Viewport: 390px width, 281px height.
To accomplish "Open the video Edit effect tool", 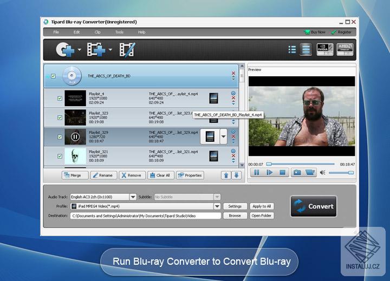I will pyautogui.click(x=127, y=50).
